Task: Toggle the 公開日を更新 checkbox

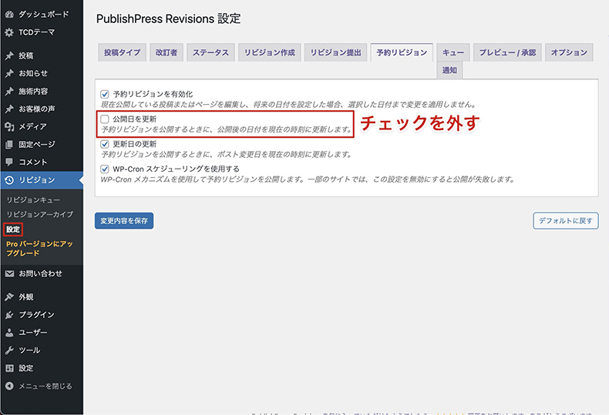Action: point(105,119)
